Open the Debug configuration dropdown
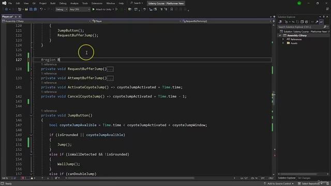This screenshot has height=186, width=331. click(x=62, y=9)
